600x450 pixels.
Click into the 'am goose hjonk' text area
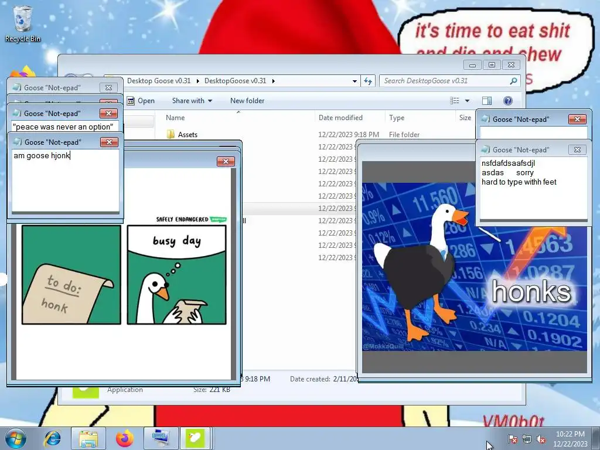66,180
